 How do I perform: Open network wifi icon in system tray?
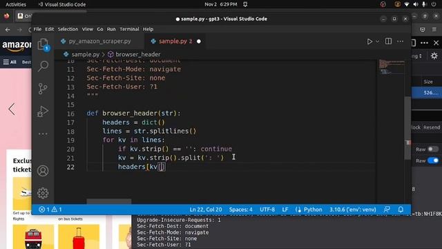coord(407,4)
